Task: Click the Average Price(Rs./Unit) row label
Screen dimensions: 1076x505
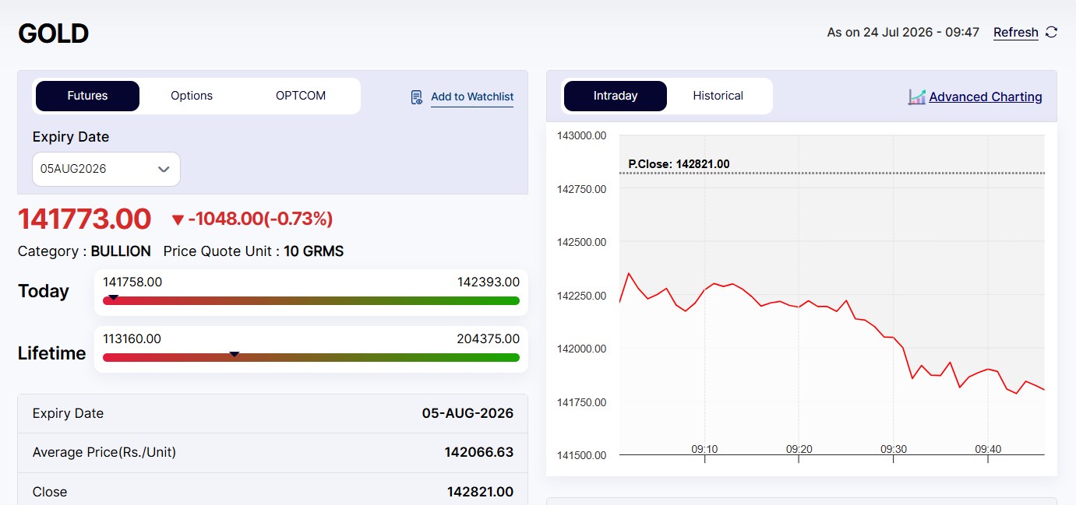Action: click(x=104, y=452)
